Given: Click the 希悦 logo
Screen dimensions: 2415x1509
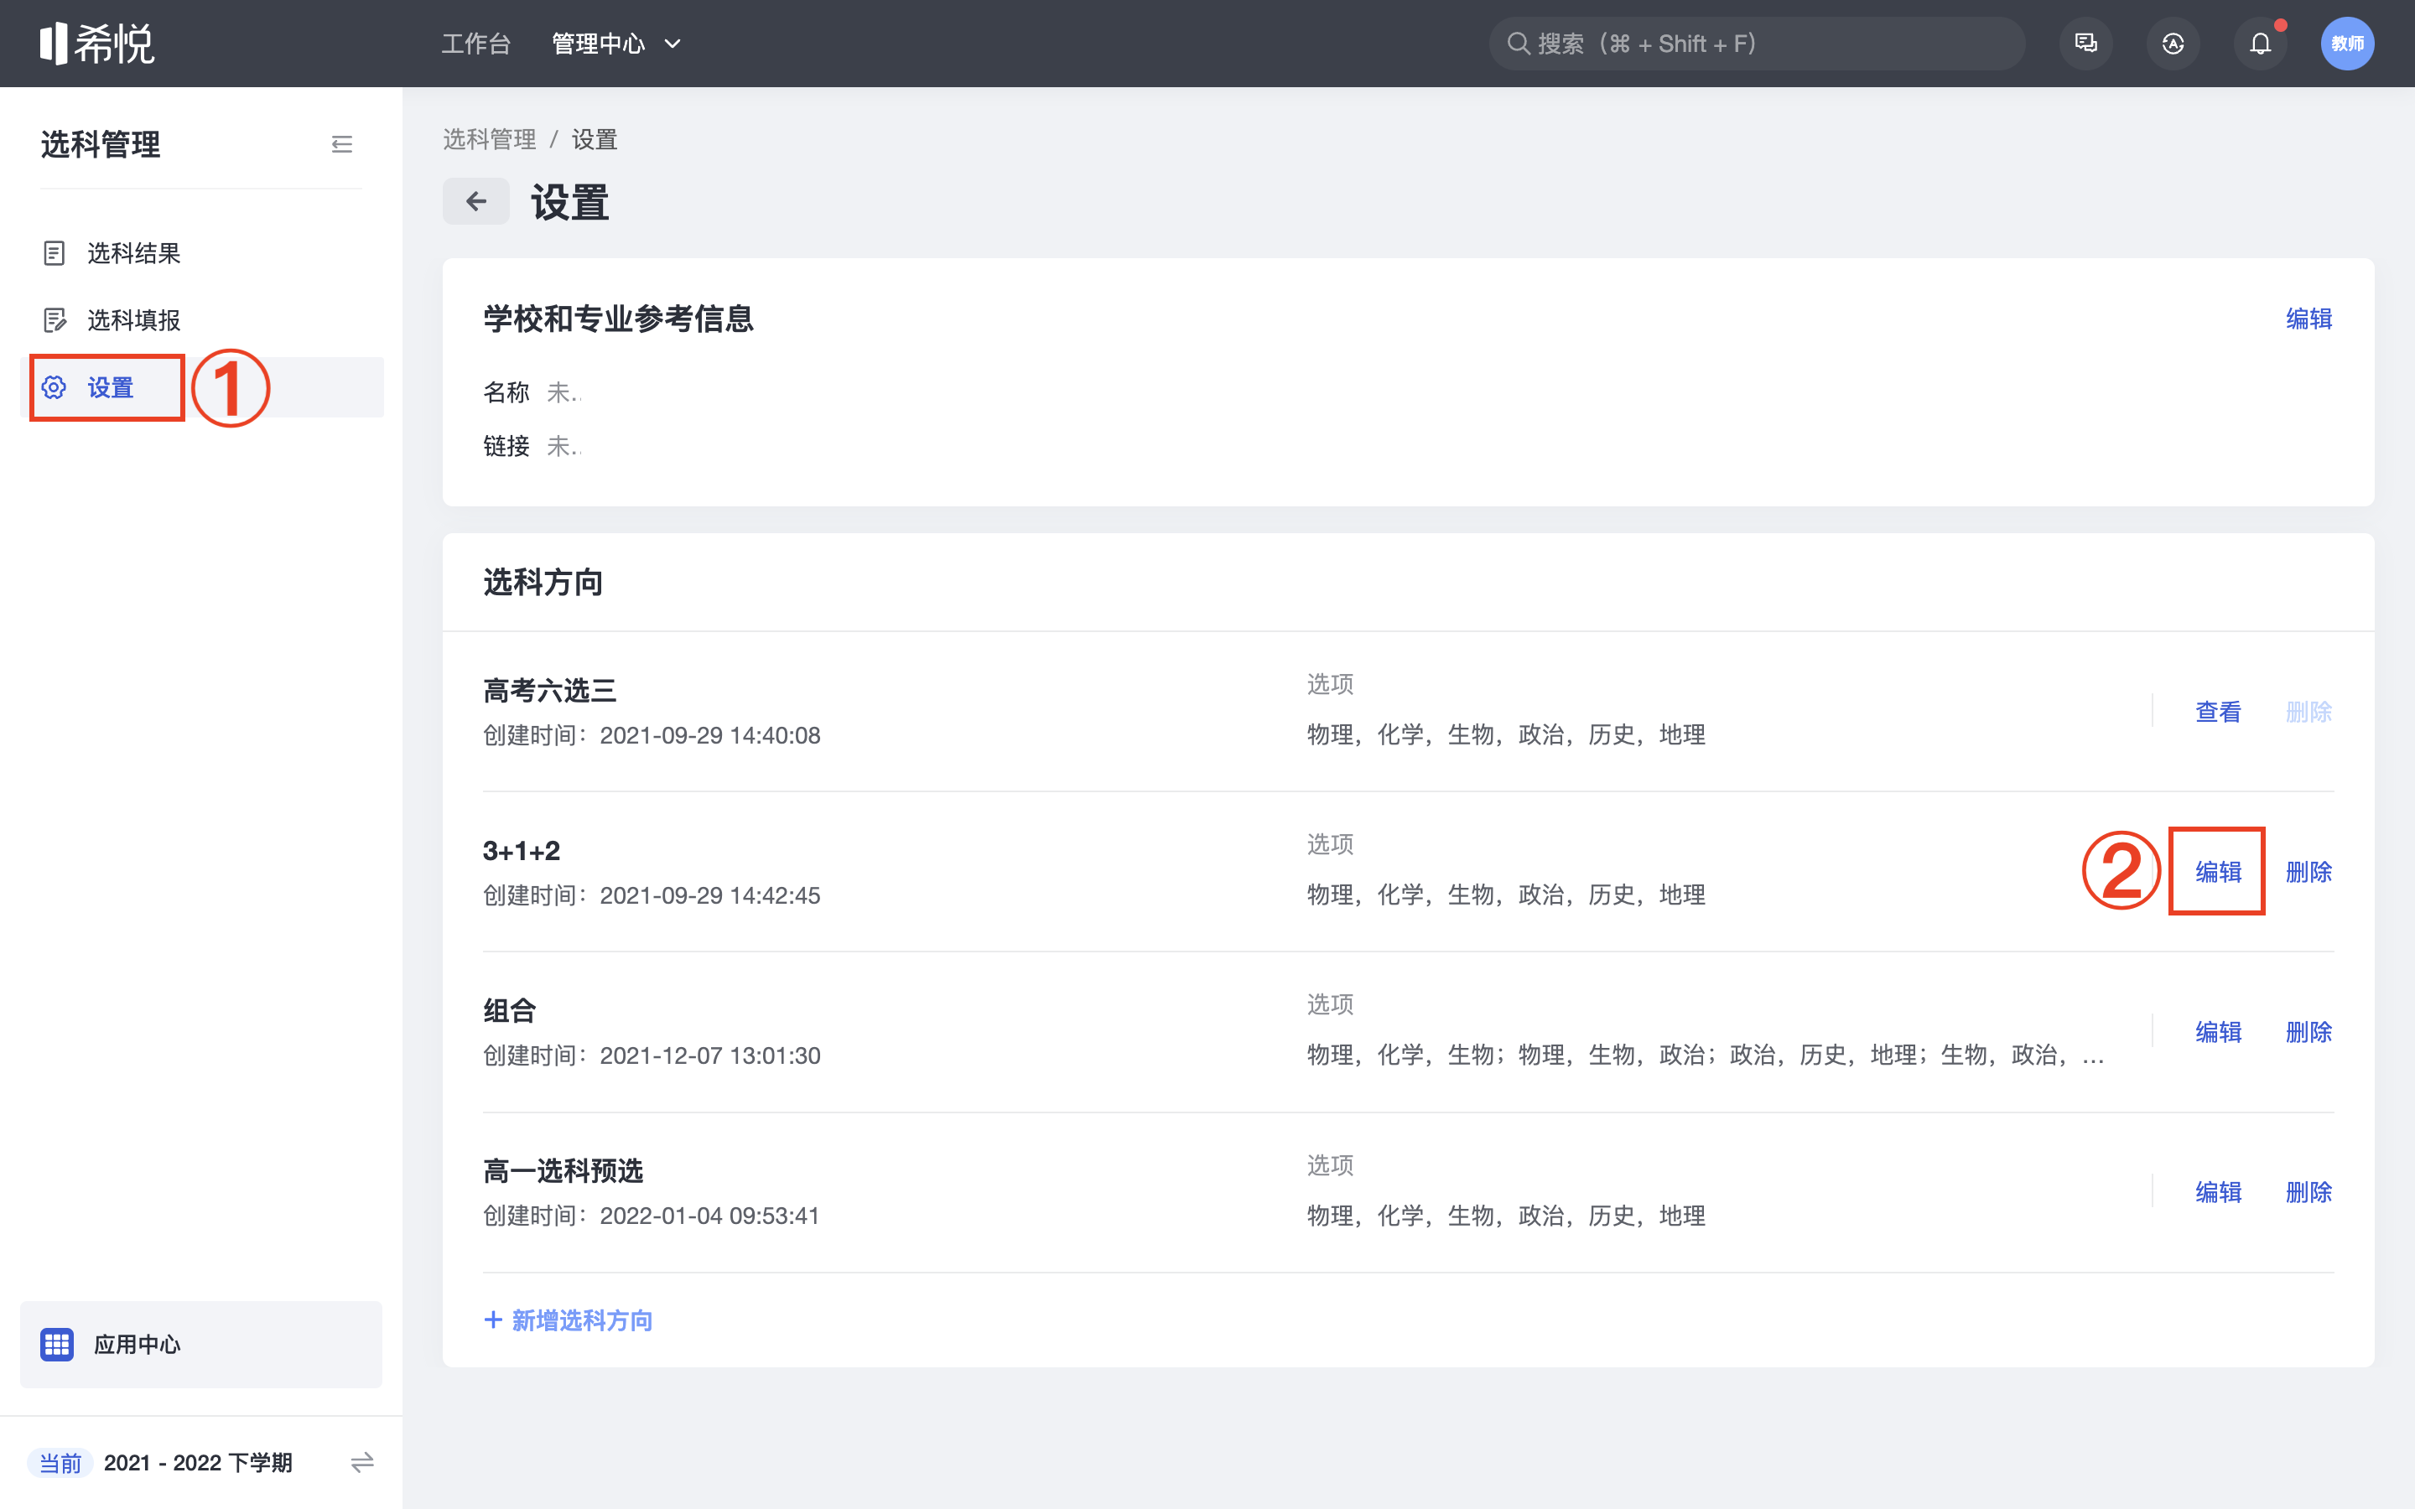Looking at the screenshot, I should 96,44.
